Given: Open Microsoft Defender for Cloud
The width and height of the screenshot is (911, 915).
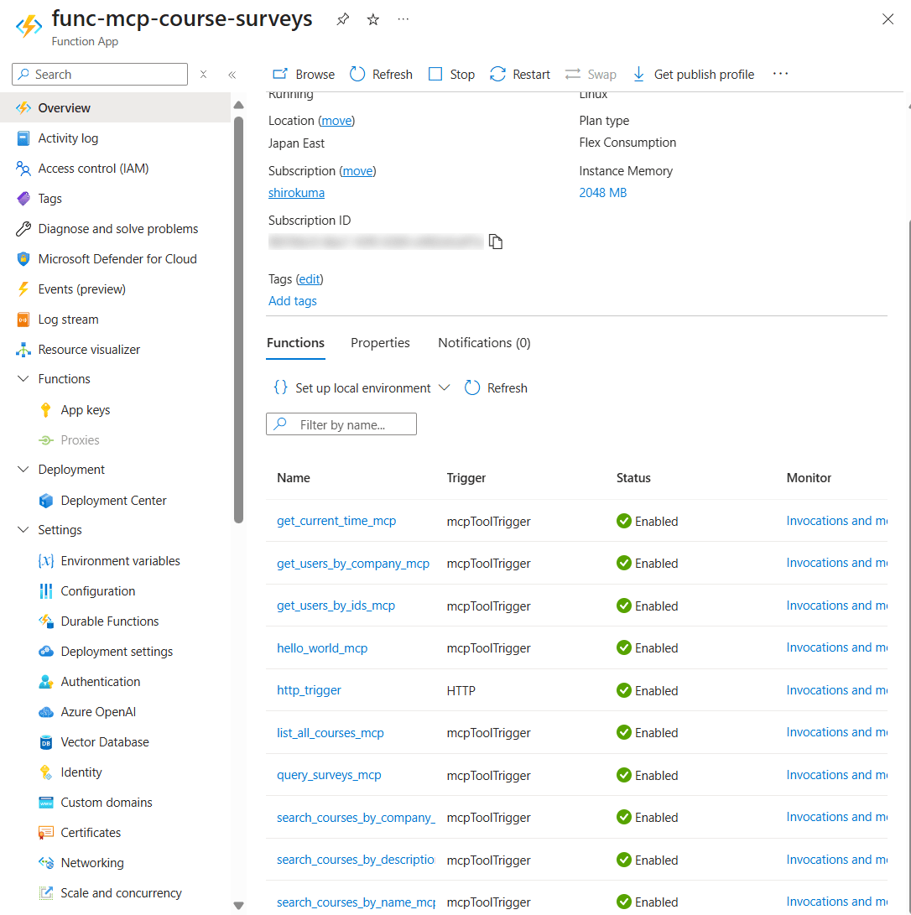Looking at the screenshot, I should click(116, 259).
